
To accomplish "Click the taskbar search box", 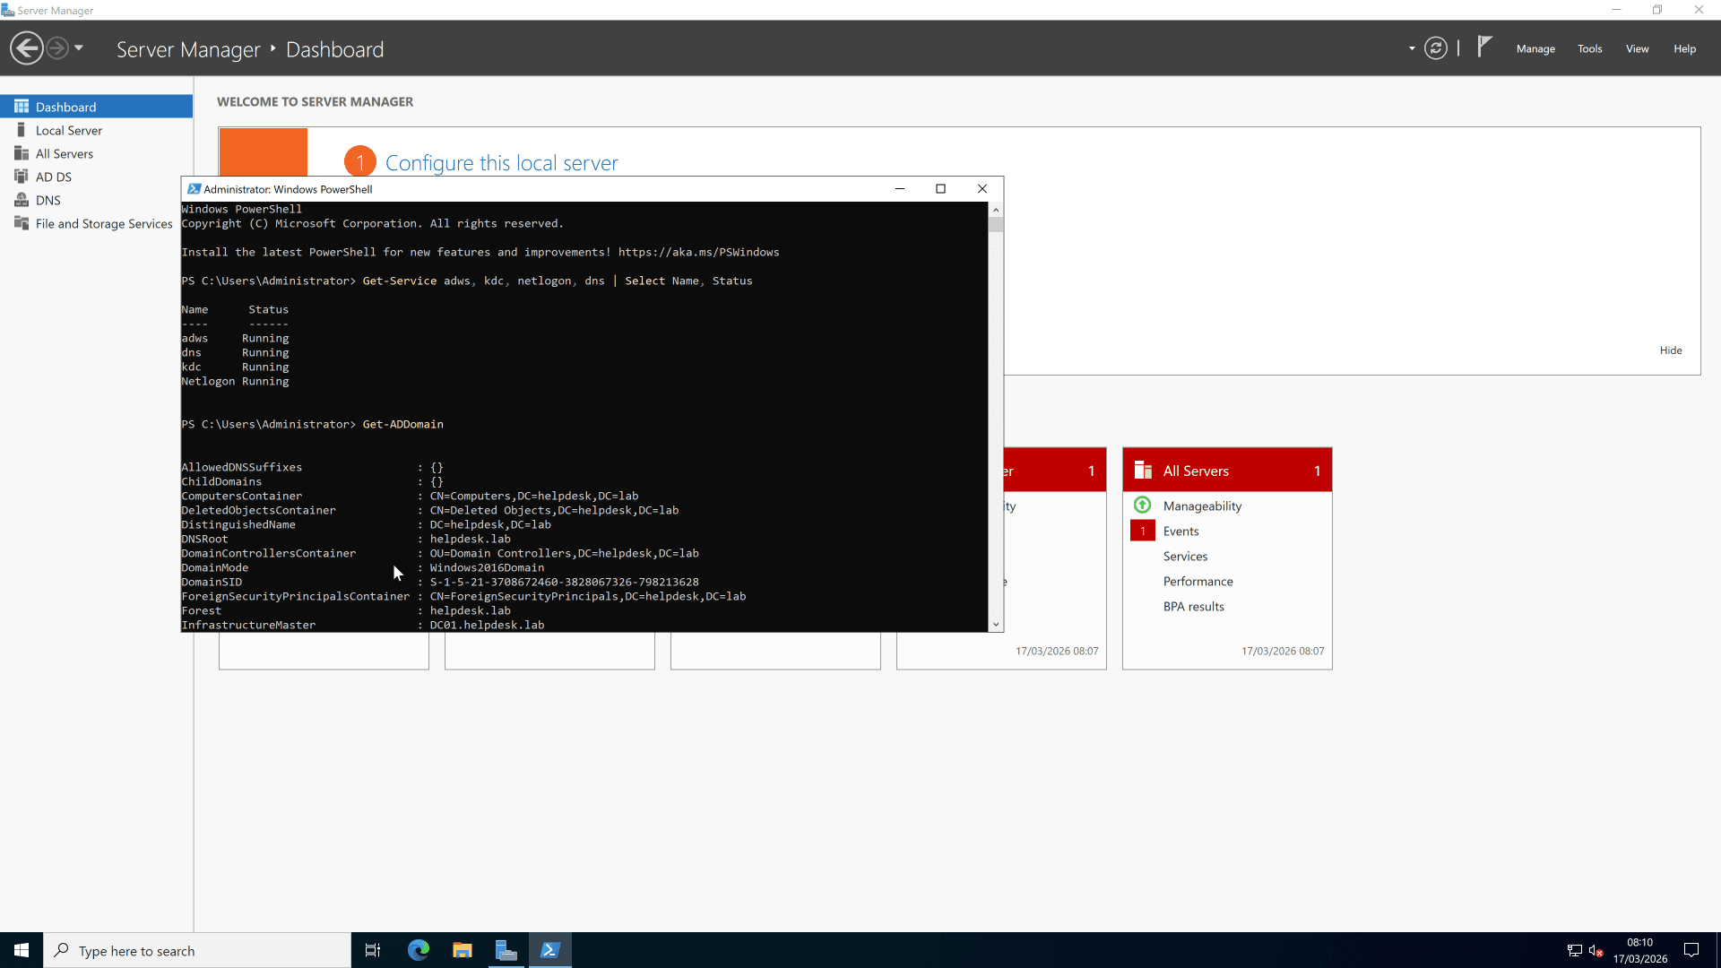I will click(x=197, y=950).
